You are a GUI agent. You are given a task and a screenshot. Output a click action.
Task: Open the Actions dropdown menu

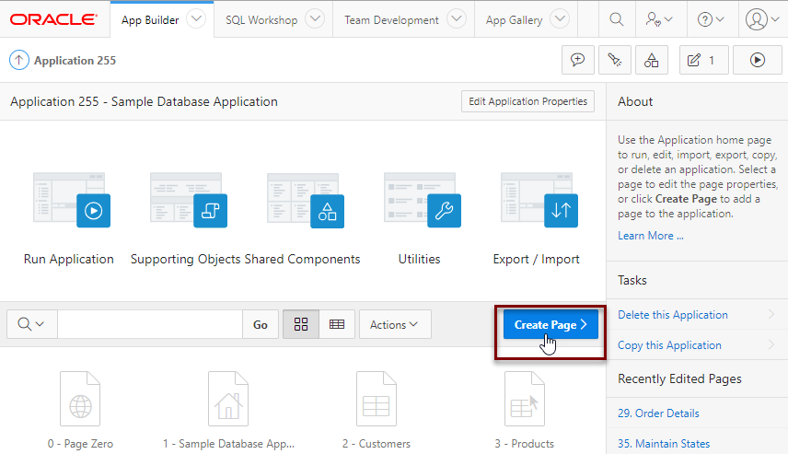tap(395, 324)
